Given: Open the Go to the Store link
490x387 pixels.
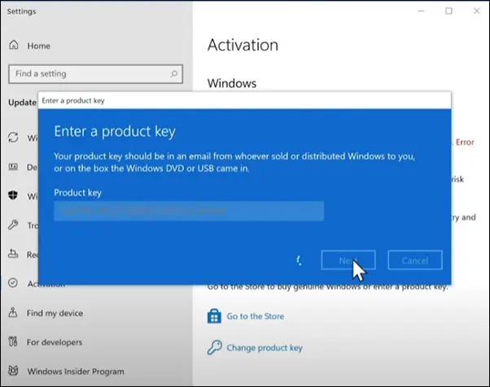Looking at the screenshot, I should point(256,316).
